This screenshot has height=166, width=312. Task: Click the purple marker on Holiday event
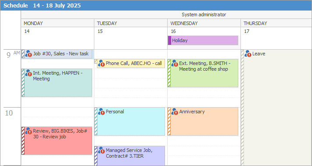point(169,40)
